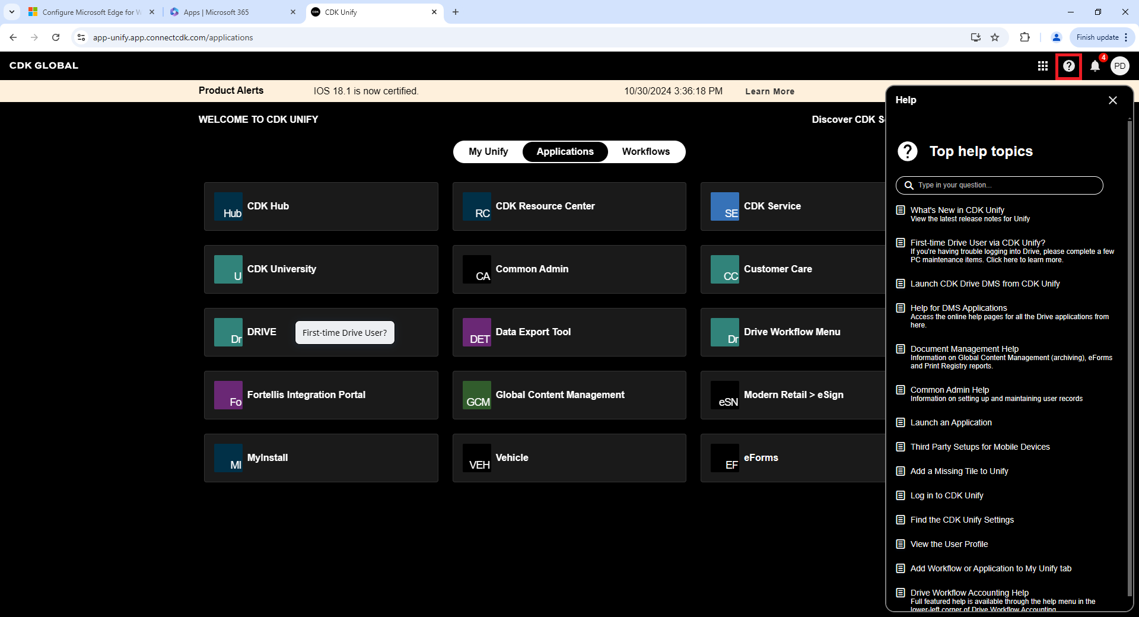Screen dimensions: 1139x617
Task: Expand the tab search dropdown arrow
Action: coord(12,12)
